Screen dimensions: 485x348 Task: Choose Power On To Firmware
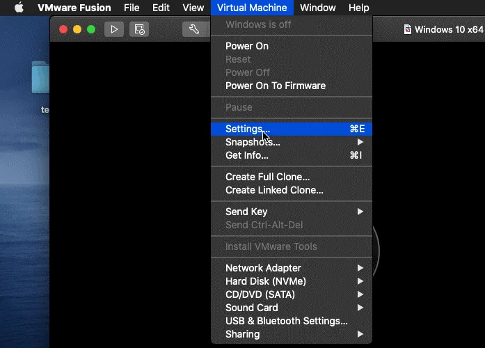275,86
